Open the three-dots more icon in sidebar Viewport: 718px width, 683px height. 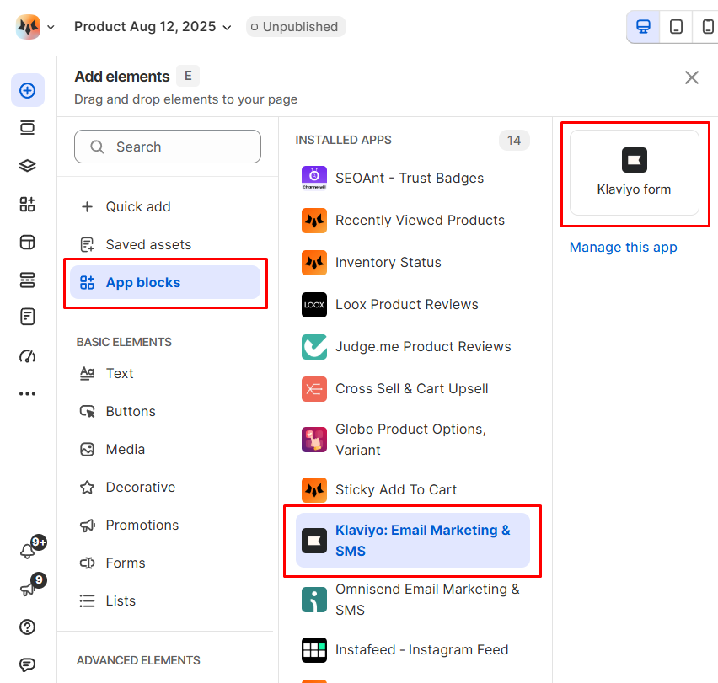point(28,393)
